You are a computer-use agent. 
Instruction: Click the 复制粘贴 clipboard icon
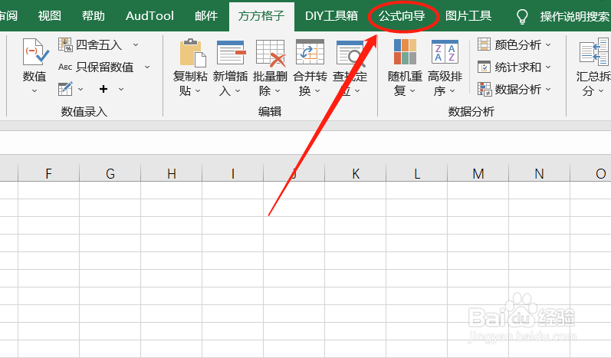pyautogui.click(x=192, y=53)
